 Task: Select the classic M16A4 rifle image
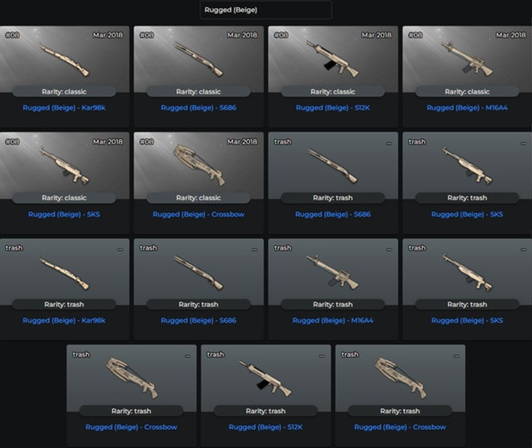tap(467, 59)
